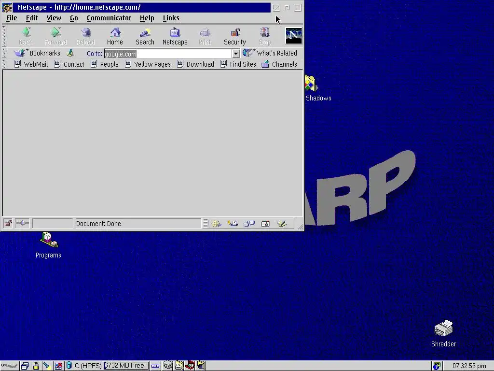Open Address Book from component bar
Viewport: 494px width, 371px height.
pyautogui.click(x=265, y=224)
